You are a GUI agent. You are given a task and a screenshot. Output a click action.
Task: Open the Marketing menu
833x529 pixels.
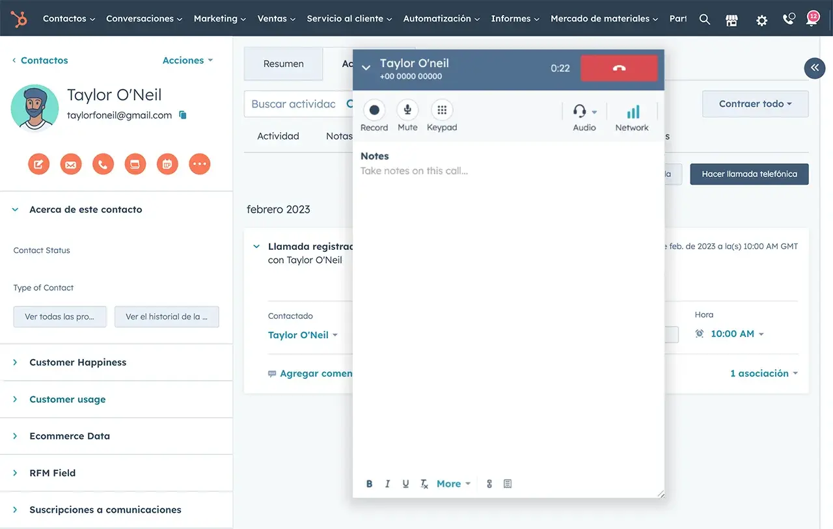[220, 19]
